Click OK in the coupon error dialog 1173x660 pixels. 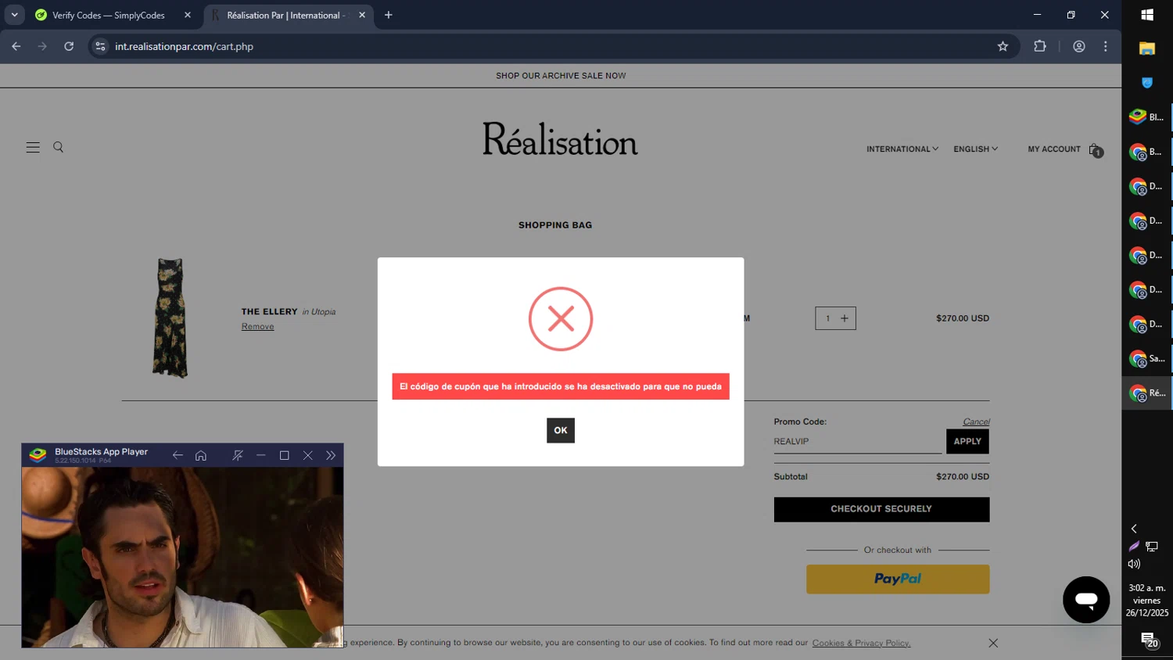point(560,430)
